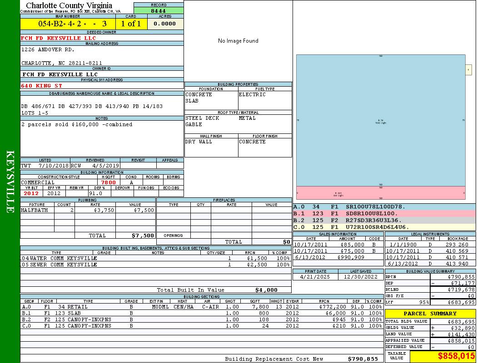Select the pink slab section in sketch
477x363 pixels.
(x=381, y=193)
